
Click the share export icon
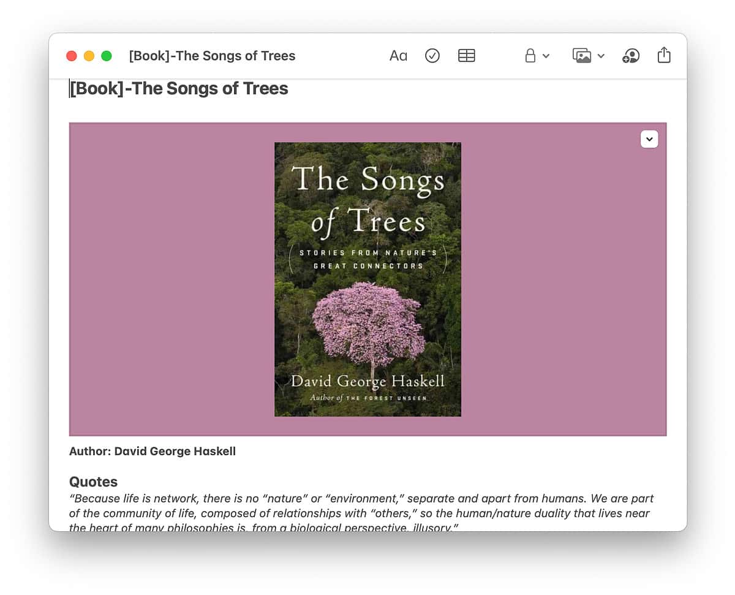click(664, 55)
